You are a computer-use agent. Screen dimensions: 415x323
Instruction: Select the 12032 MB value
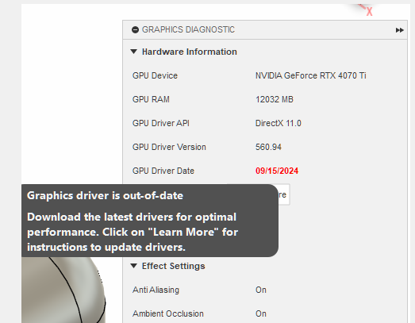tap(275, 99)
